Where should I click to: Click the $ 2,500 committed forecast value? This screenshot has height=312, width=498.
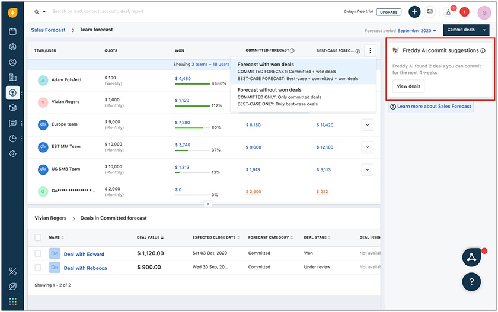pos(254,192)
